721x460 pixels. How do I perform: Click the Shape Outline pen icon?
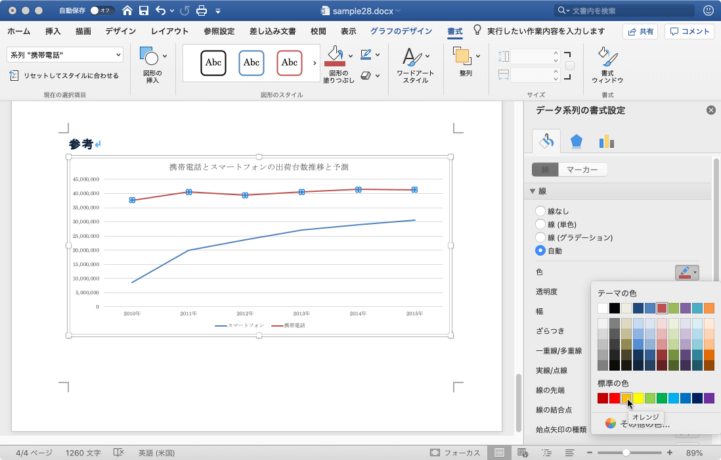coord(366,55)
